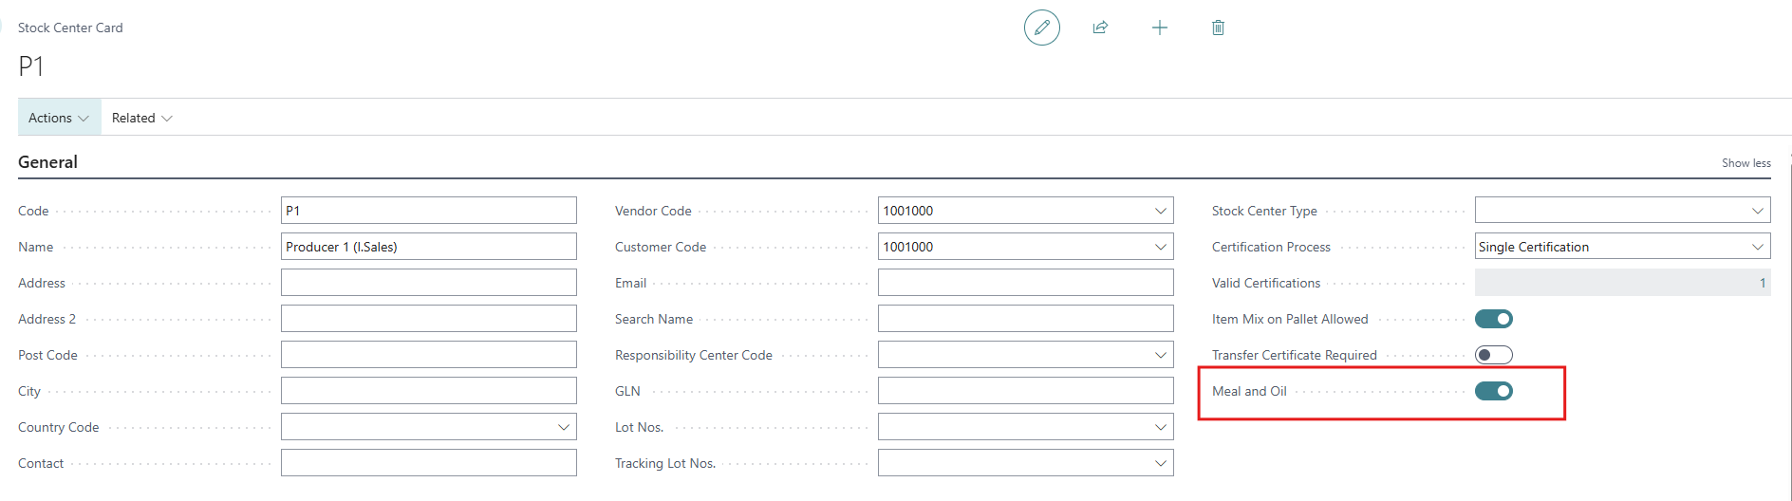Click the GLN input field

point(1026,391)
